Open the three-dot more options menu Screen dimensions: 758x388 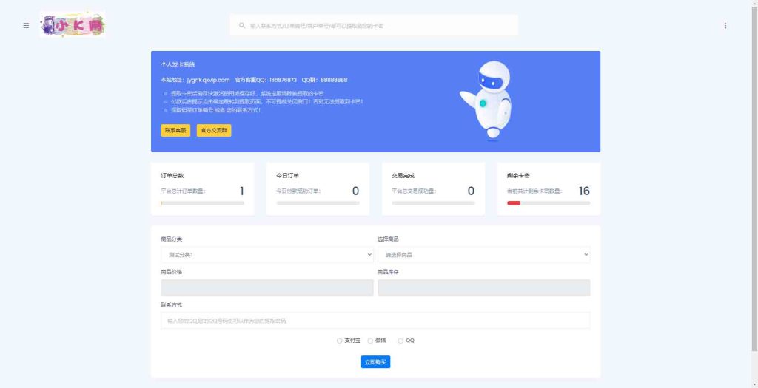725,25
